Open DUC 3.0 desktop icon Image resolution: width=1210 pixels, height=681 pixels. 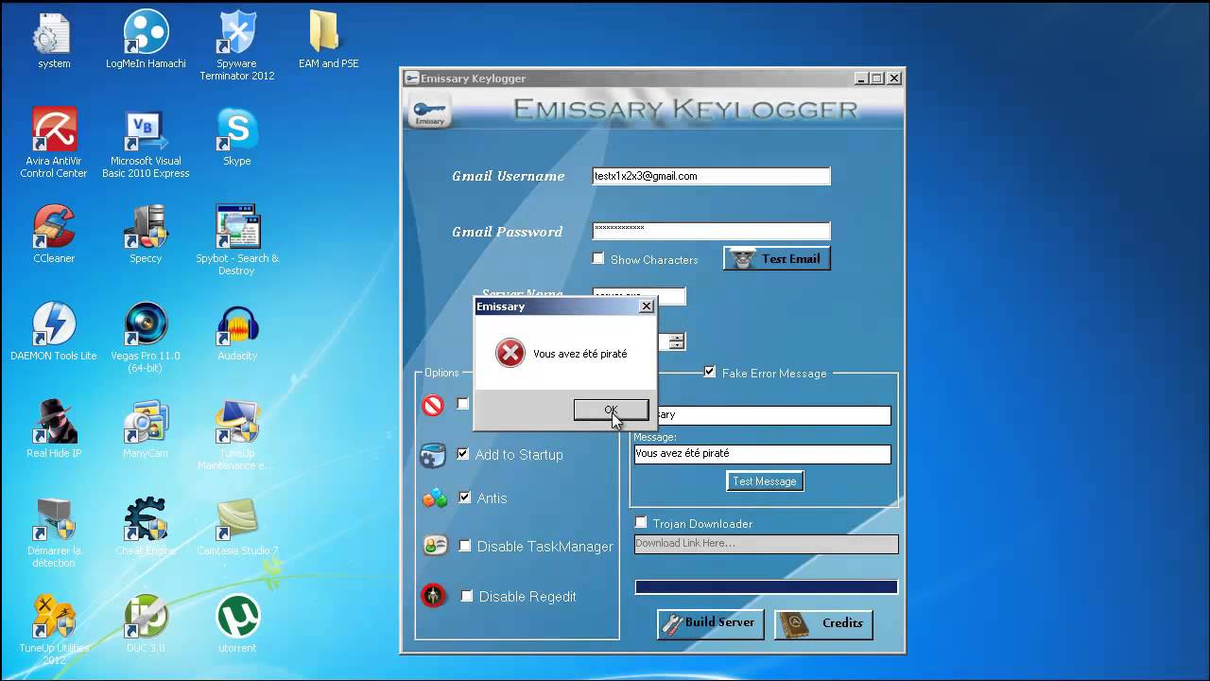[x=146, y=624]
